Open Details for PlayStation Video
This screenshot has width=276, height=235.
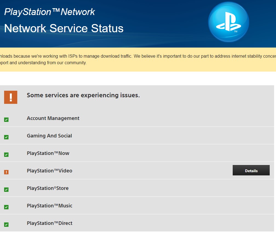point(251,170)
